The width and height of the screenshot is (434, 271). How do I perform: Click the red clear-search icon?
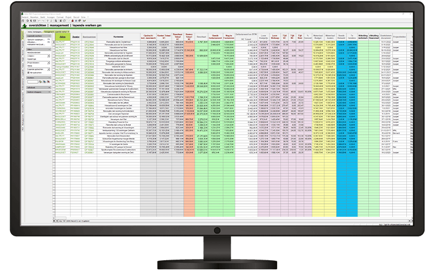point(48,82)
